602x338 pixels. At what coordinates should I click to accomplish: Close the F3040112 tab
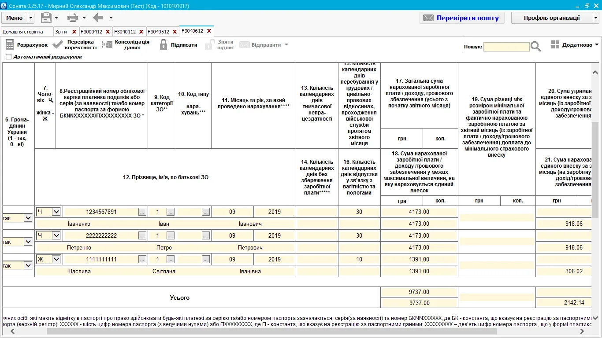coord(141,32)
